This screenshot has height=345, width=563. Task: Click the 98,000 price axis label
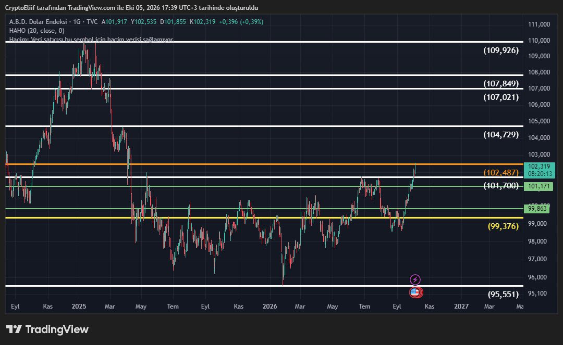click(537, 241)
